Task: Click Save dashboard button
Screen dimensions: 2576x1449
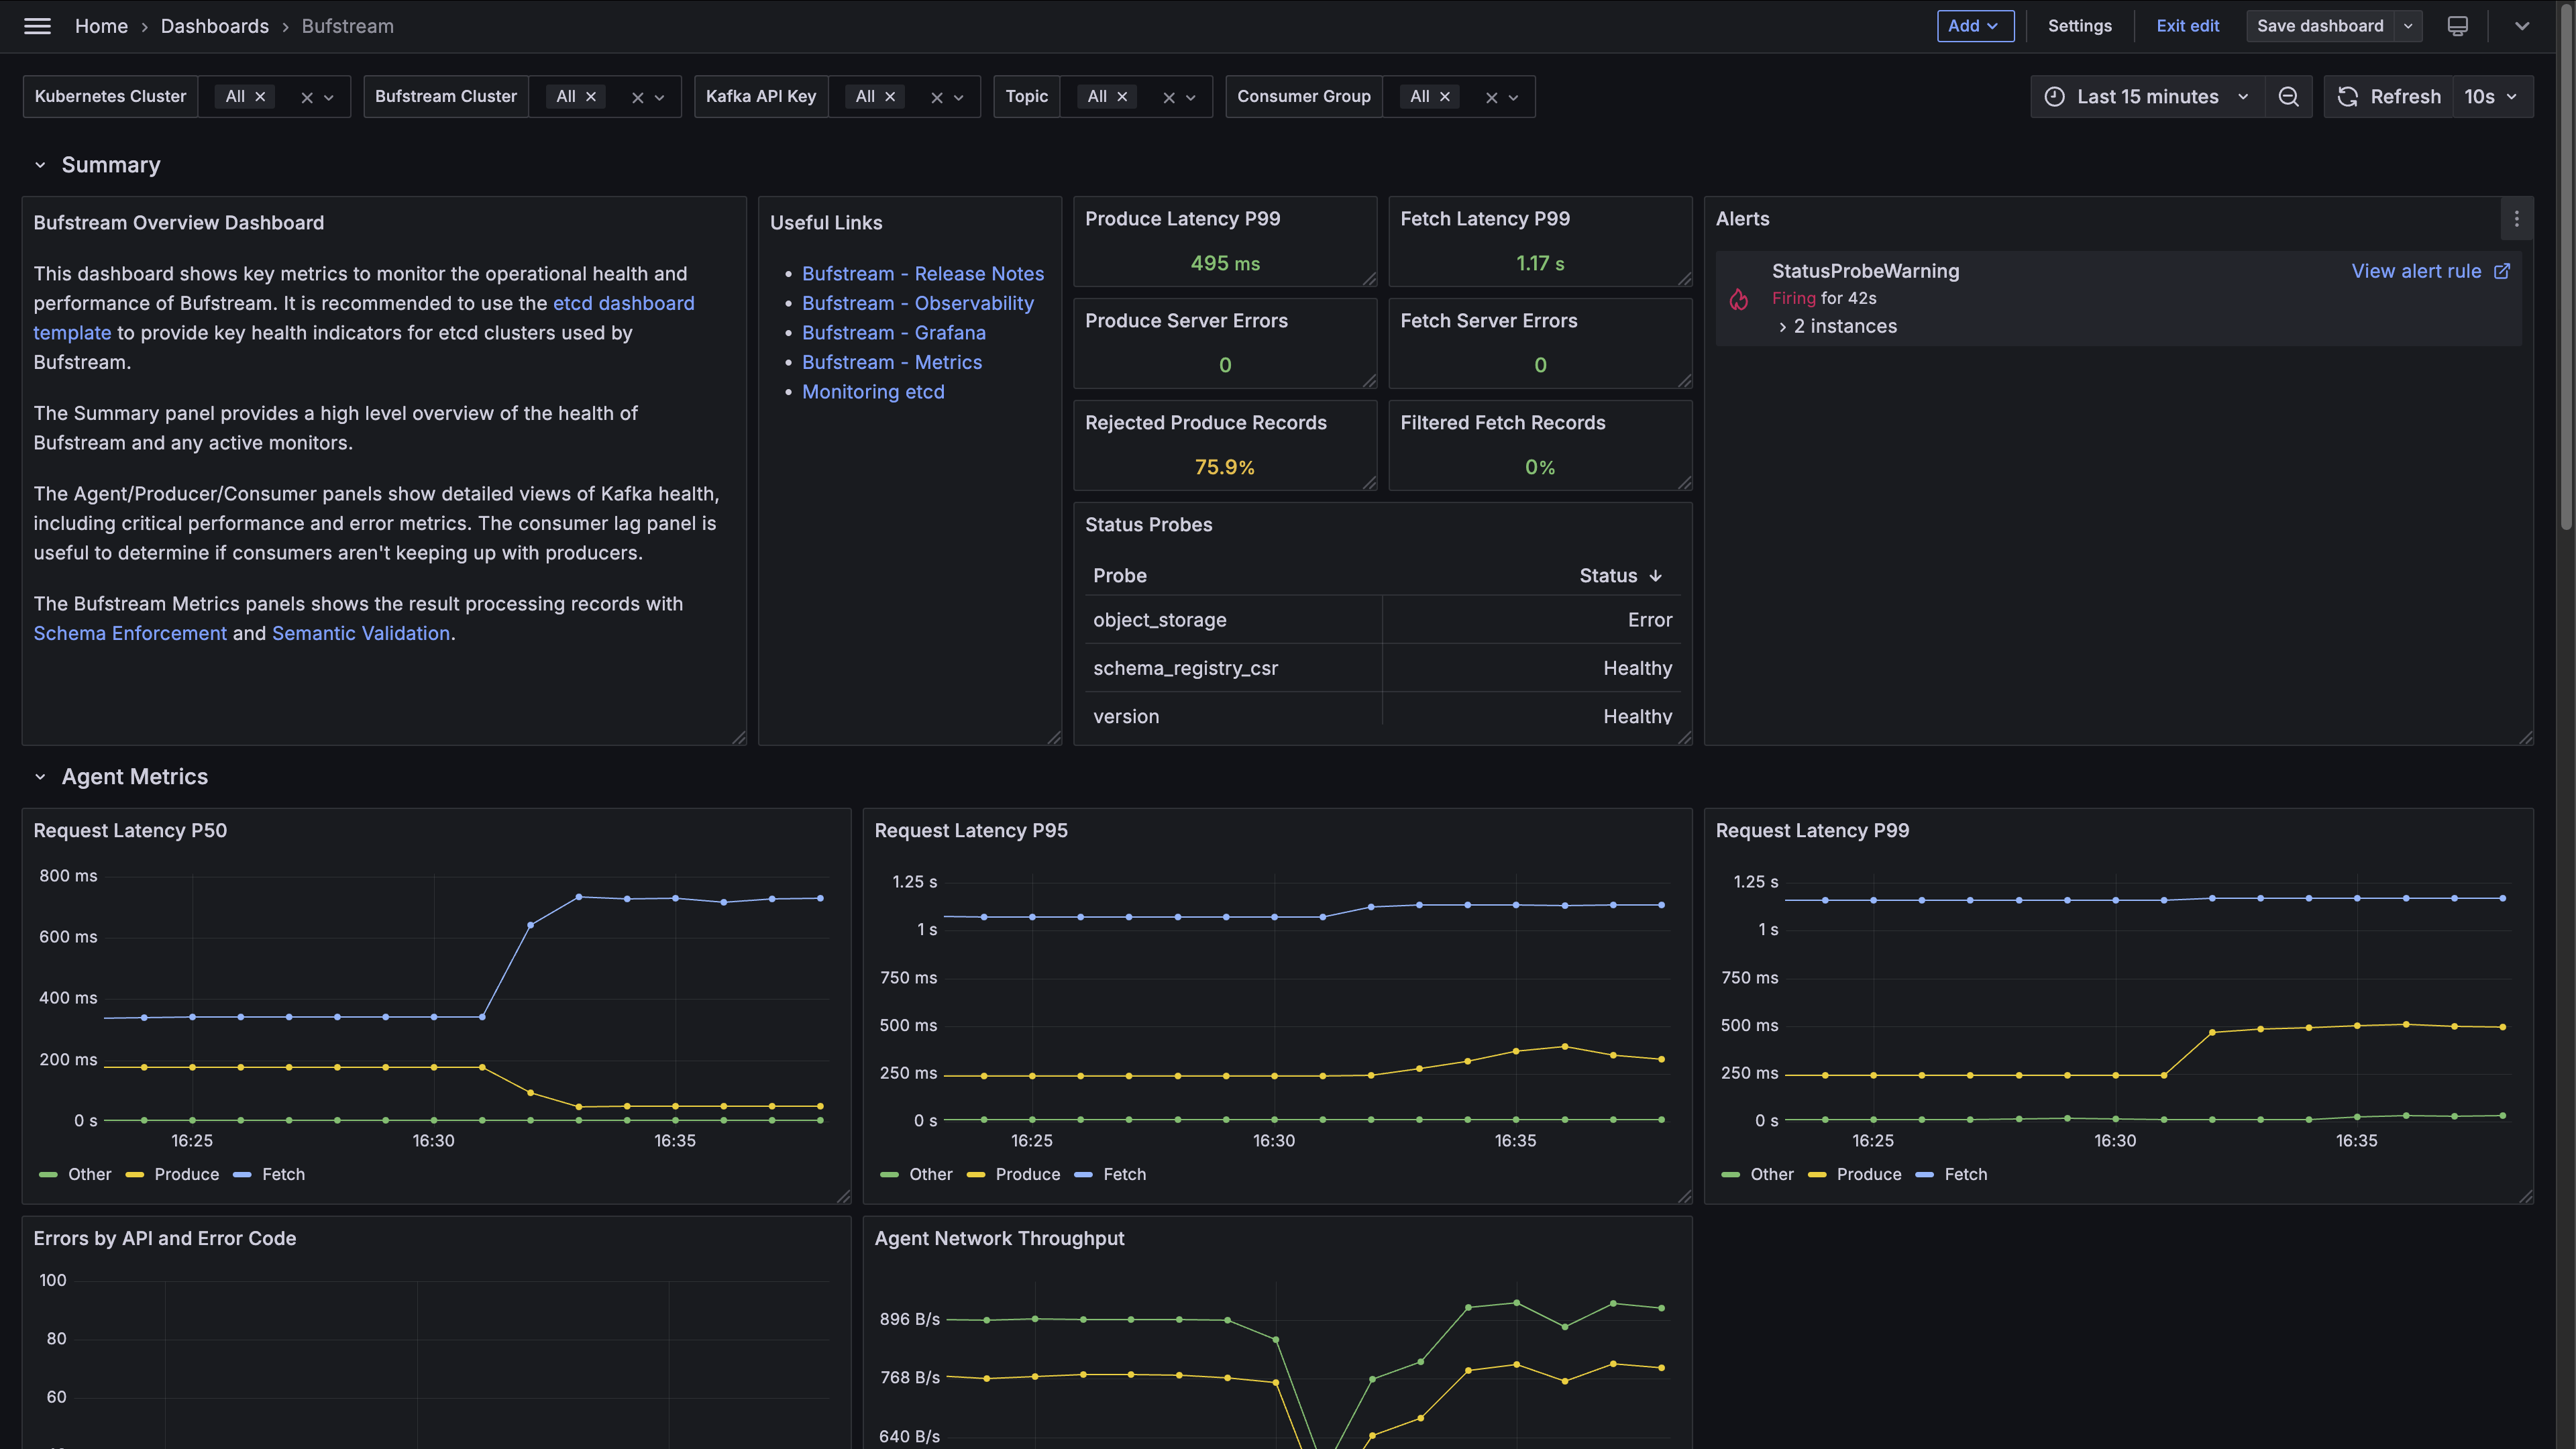Action: click(x=2320, y=26)
